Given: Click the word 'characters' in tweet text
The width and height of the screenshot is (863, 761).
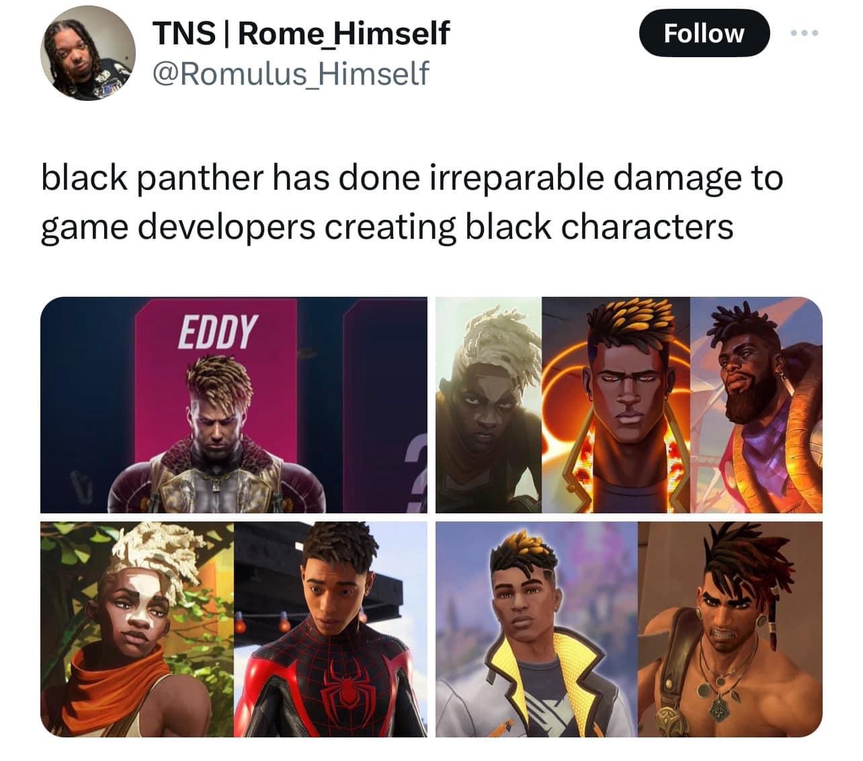Looking at the screenshot, I should [647, 227].
